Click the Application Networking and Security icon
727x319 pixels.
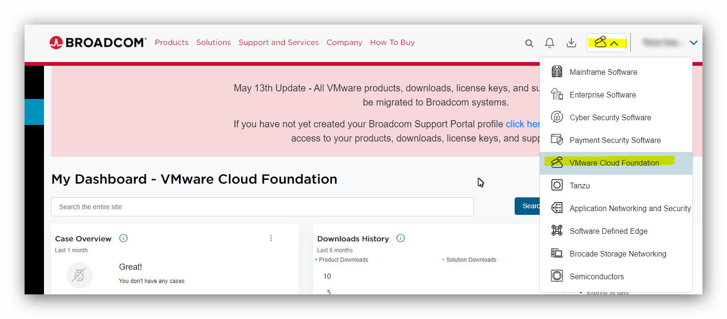click(557, 208)
